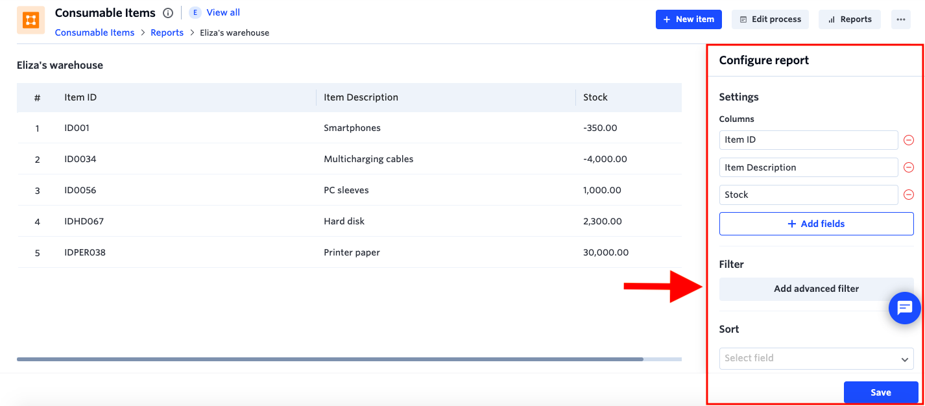925x406 pixels.
Task: Remove the Item Description column with its minus icon
Action: 909,167
